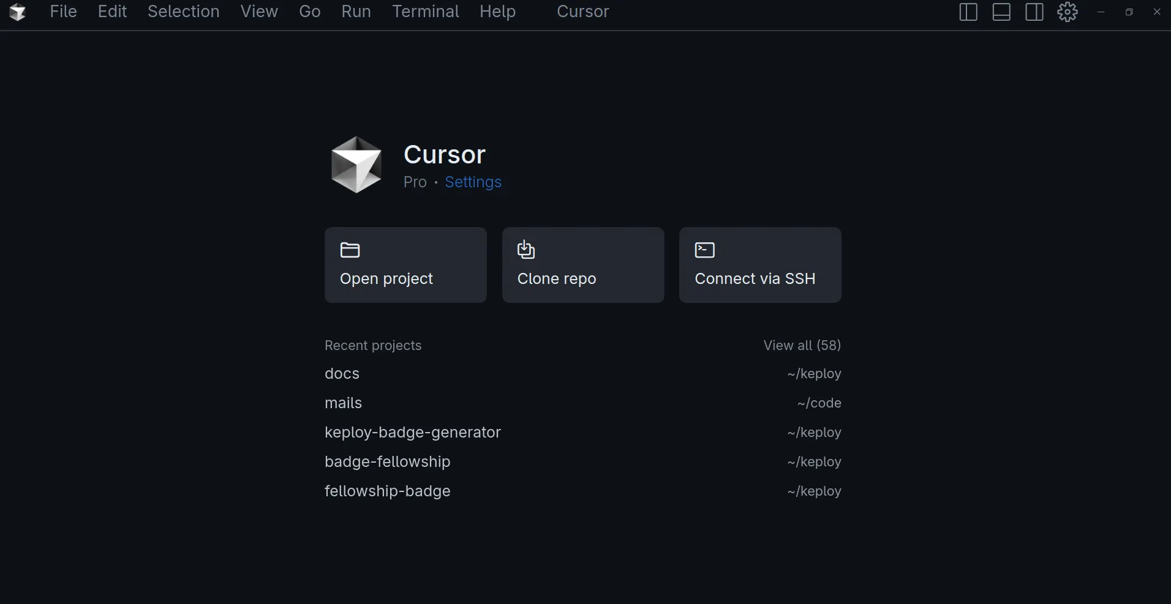Screen dimensions: 1171x604
Task: Open the keploy-badge-generator project
Action: pyautogui.click(x=583, y=432)
